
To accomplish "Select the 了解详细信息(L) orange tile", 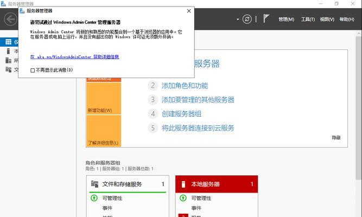I will pyautogui.click(x=104, y=131).
